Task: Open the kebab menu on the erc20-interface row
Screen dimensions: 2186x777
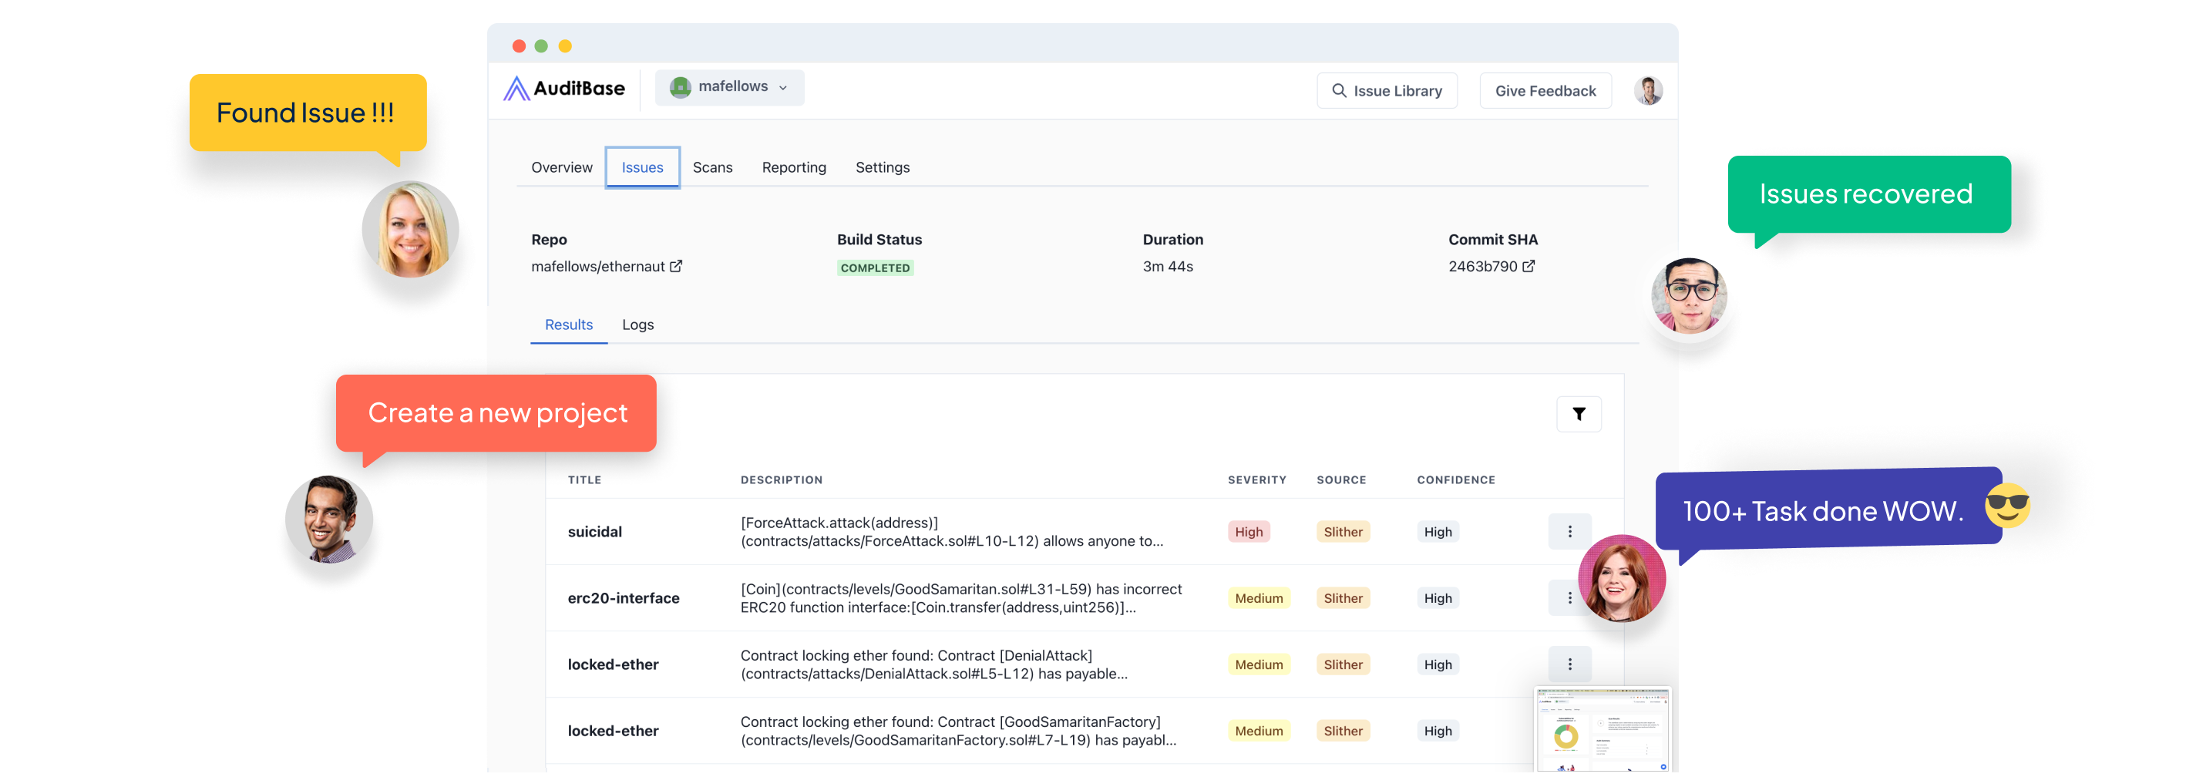Action: (x=1570, y=597)
